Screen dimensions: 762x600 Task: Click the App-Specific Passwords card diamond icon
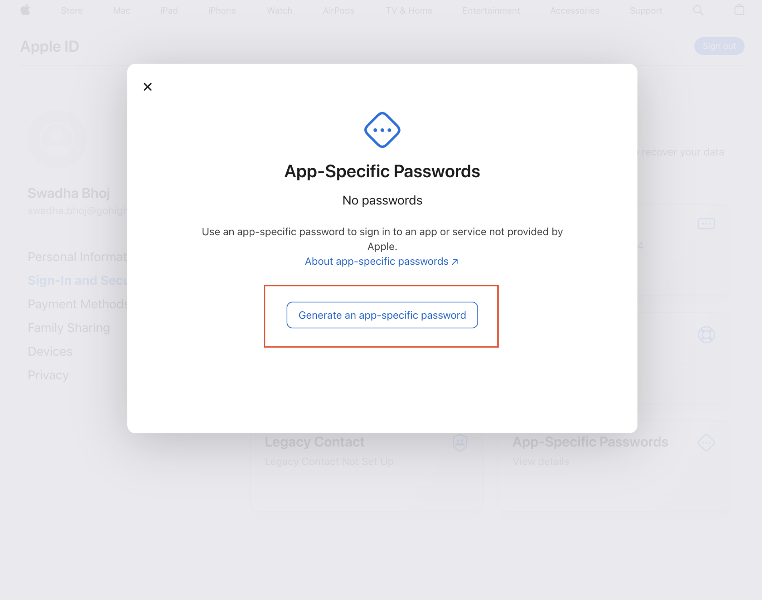click(706, 442)
